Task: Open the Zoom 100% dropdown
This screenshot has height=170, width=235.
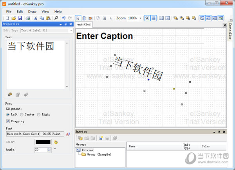Action: (x=141, y=18)
